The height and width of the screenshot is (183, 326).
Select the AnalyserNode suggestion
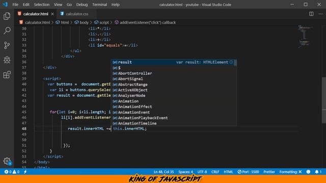click(x=173, y=96)
